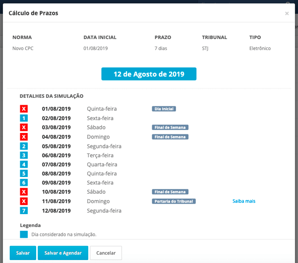Image resolution: width=298 pixels, height=263 pixels.
Task: Click the 12/08/2019 date in the final row
Action: (x=56, y=211)
